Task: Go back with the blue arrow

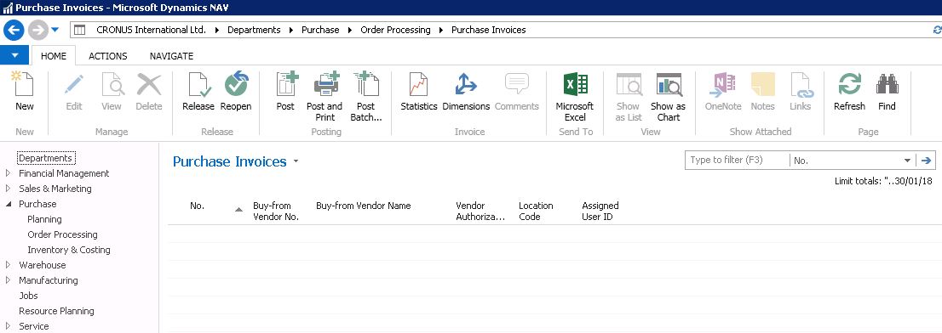Action: 14,30
